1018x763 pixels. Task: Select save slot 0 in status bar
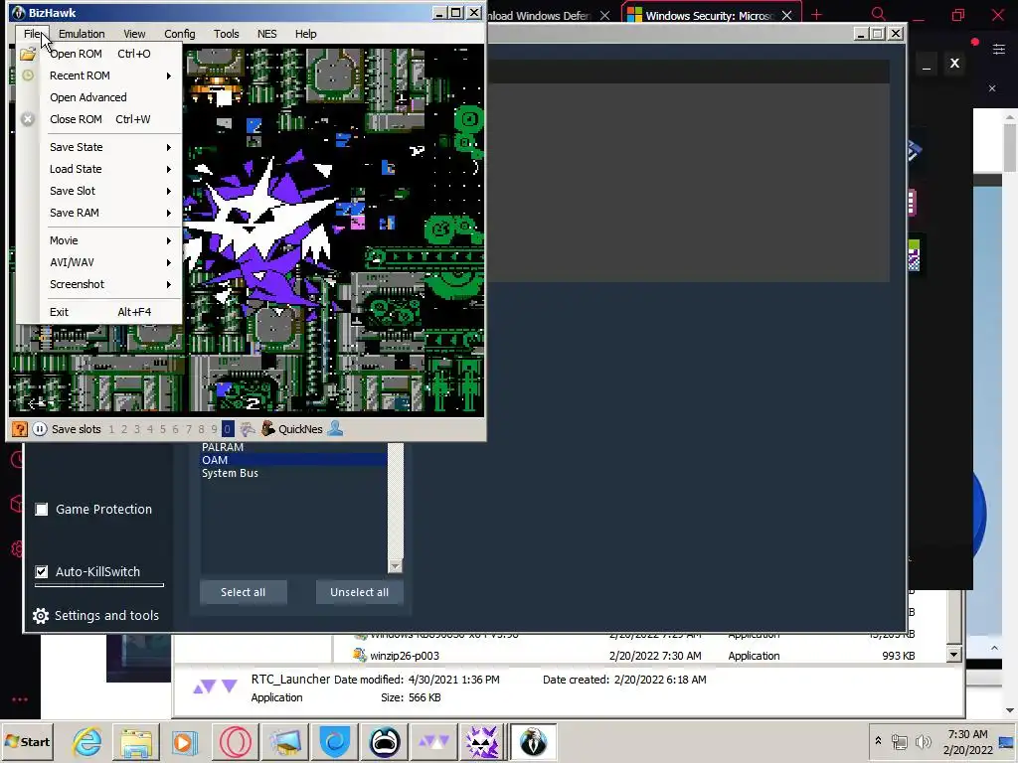[x=228, y=429]
